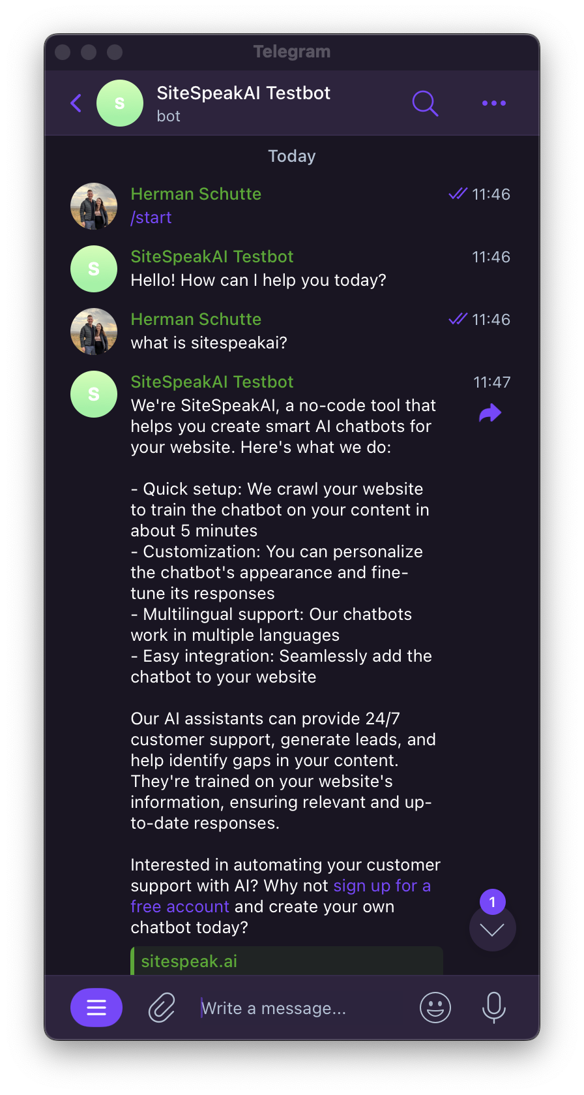Open the sitespeak.ai link preview
Viewport: 584px width, 1095px height.
[x=287, y=961]
